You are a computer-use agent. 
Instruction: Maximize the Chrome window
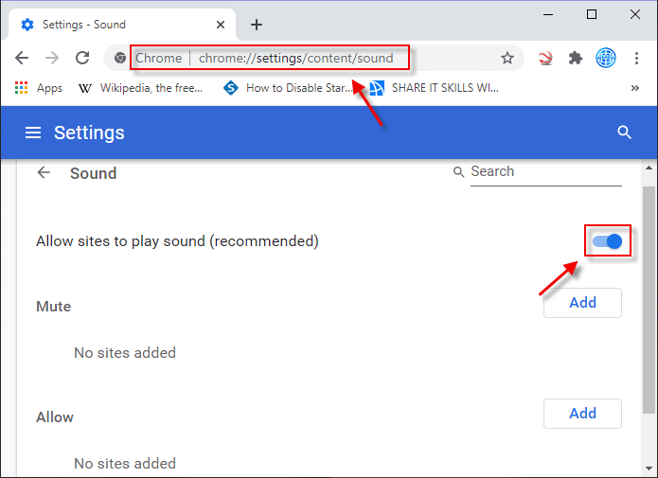[592, 14]
